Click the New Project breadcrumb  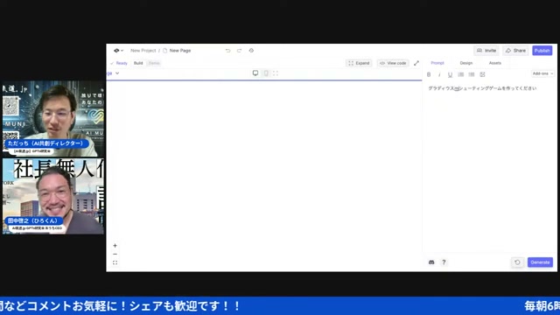[143, 51]
